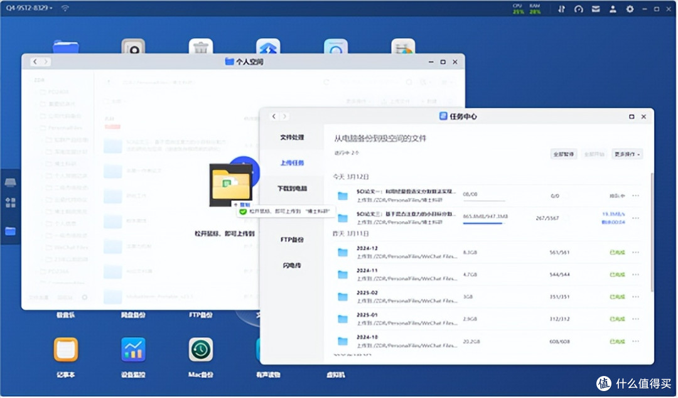The width and height of the screenshot is (678, 398).
Task: Click the 网盘备份 desktop label
Action: [133, 315]
